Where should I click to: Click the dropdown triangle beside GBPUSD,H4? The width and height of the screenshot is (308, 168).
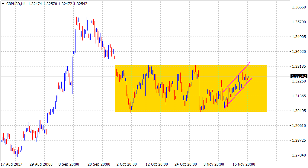3,3
